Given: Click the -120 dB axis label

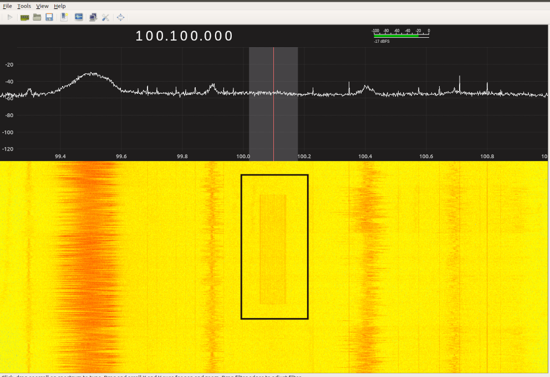Looking at the screenshot, I should pyautogui.click(x=8, y=149).
